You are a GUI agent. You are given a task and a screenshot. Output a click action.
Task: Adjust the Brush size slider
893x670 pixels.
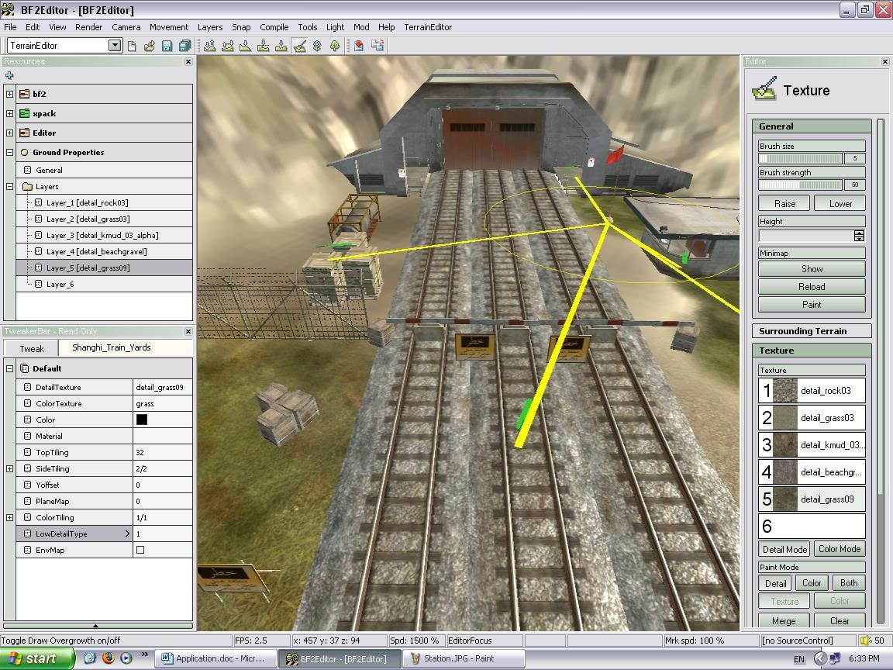pyautogui.click(x=800, y=158)
